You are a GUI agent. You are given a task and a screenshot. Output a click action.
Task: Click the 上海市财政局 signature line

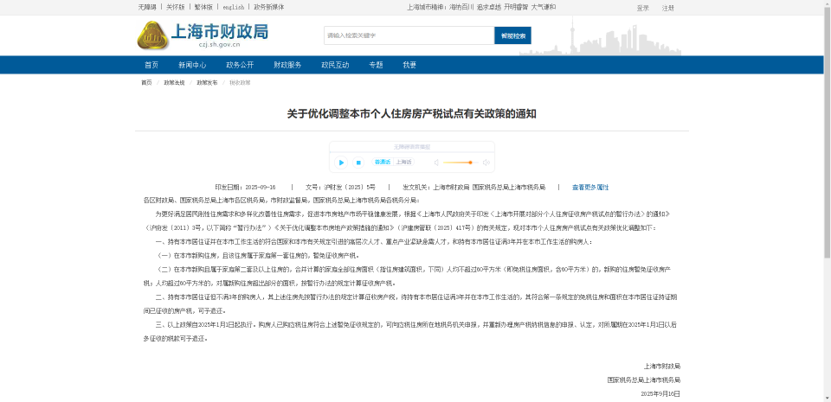[662, 366]
